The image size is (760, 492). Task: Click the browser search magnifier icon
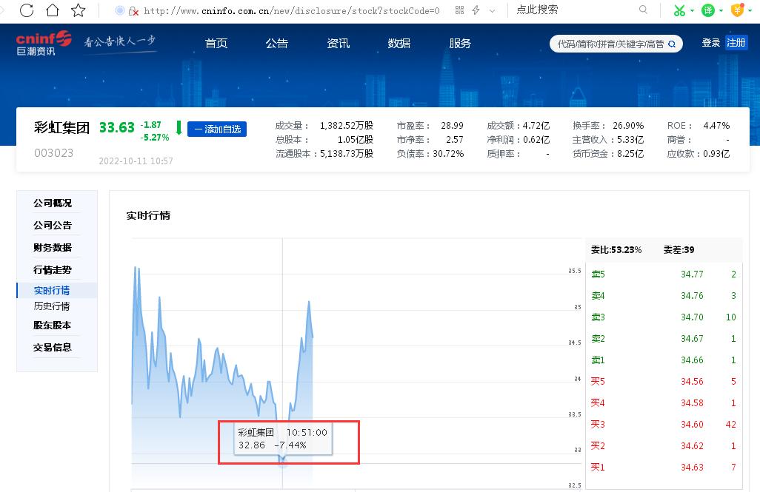pyautogui.click(x=643, y=10)
